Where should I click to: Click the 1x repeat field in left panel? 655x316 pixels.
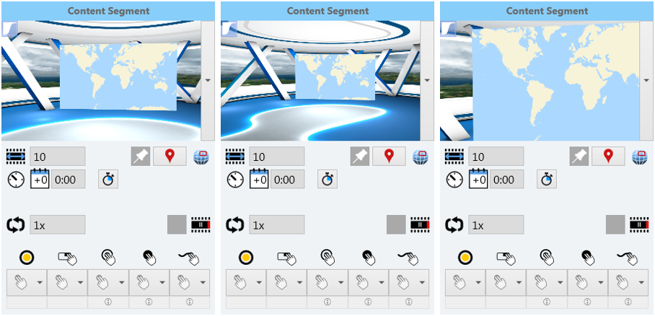58,224
